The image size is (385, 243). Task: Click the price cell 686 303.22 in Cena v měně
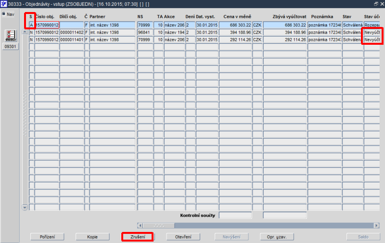[x=235, y=25]
